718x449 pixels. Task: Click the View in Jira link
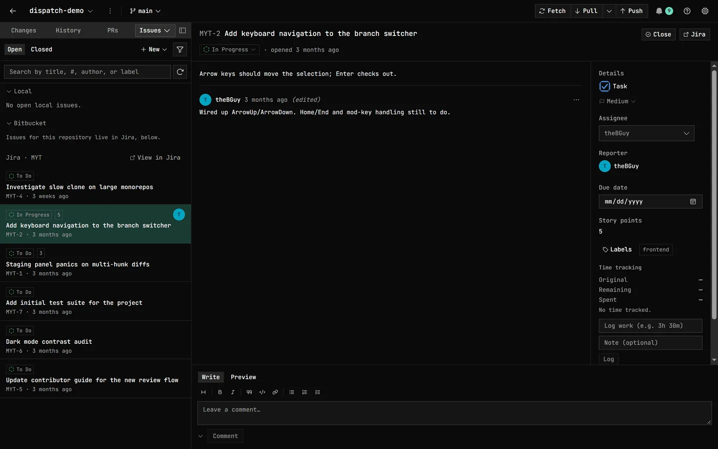point(155,158)
